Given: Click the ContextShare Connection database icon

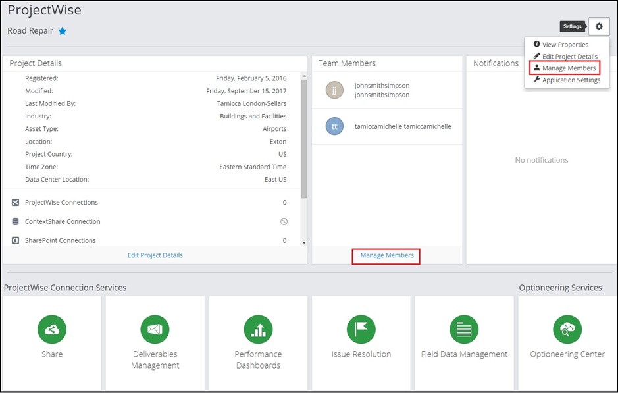Looking at the screenshot, I should (15, 222).
